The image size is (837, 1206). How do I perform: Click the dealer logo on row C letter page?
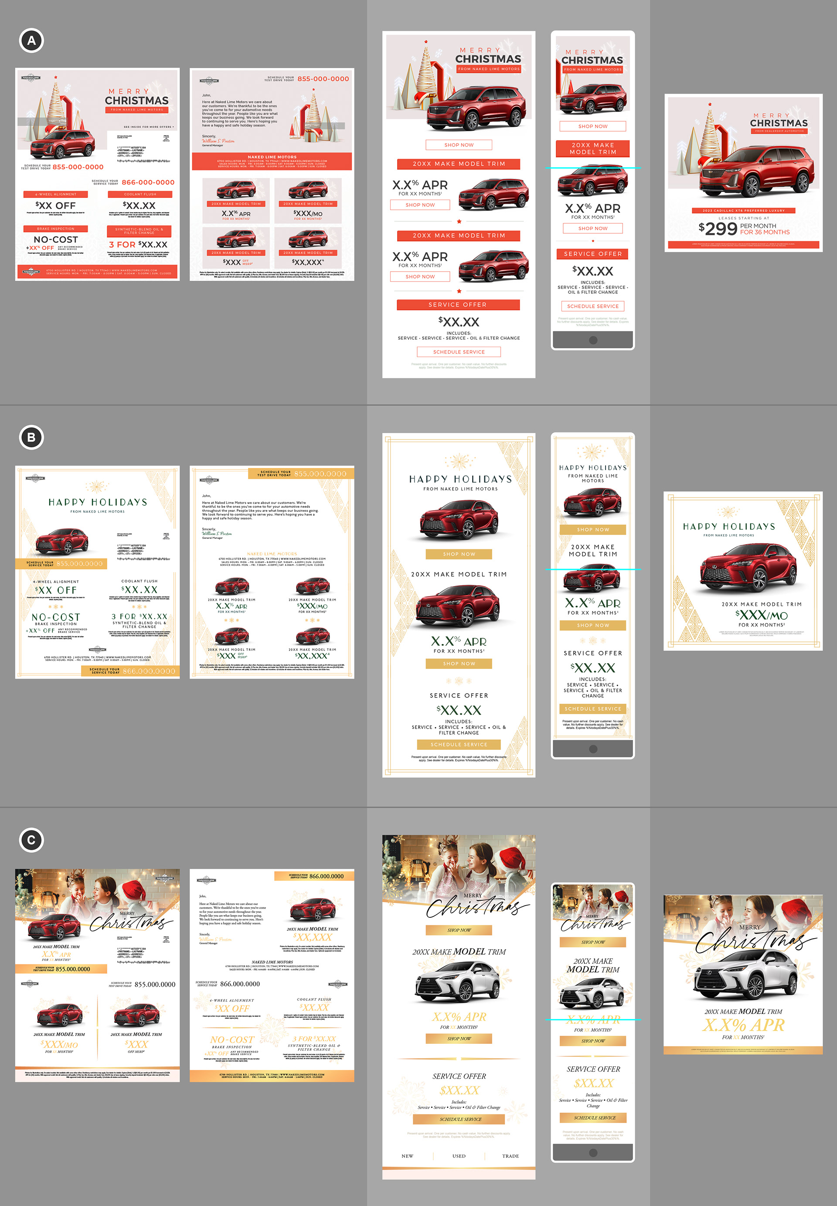tap(206, 880)
